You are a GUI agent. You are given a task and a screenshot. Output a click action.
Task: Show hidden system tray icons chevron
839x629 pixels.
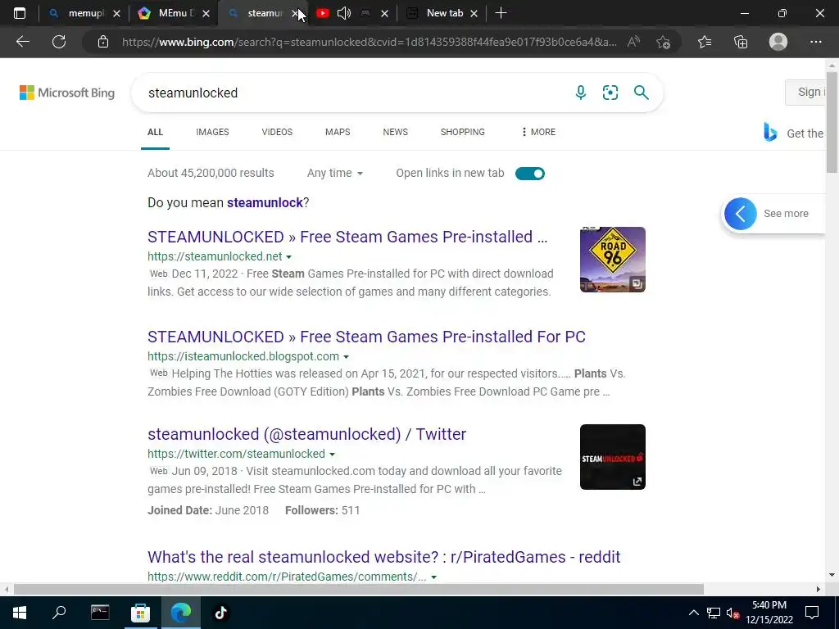(693, 613)
